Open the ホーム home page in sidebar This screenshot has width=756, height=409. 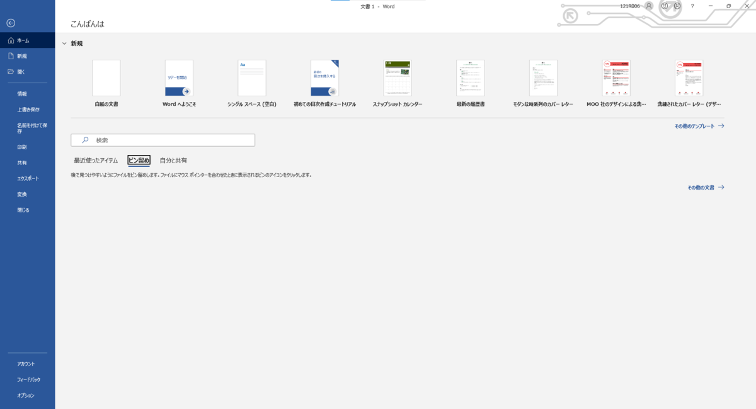(28, 40)
